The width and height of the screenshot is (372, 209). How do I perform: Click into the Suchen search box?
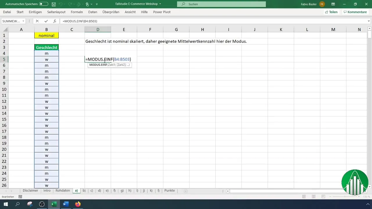pyautogui.click(x=221, y=4)
